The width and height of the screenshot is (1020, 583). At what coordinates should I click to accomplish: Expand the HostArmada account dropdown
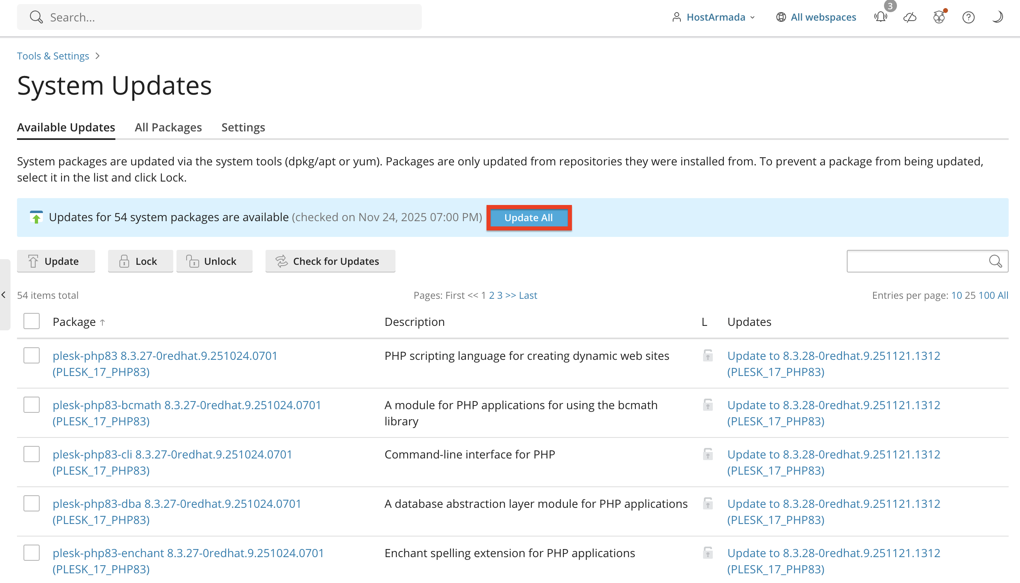pyautogui.click(x=714, y=17)
